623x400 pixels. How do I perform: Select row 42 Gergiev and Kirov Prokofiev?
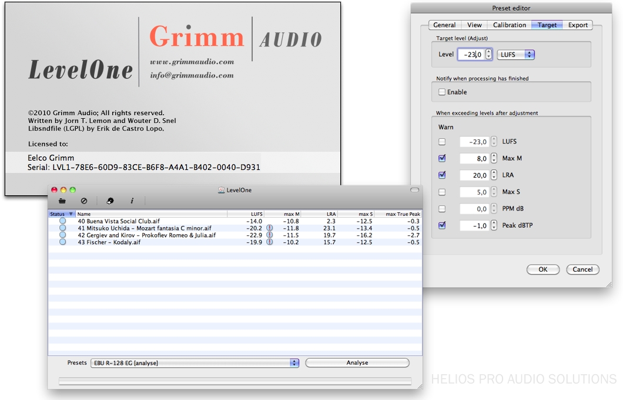point(235,235)
